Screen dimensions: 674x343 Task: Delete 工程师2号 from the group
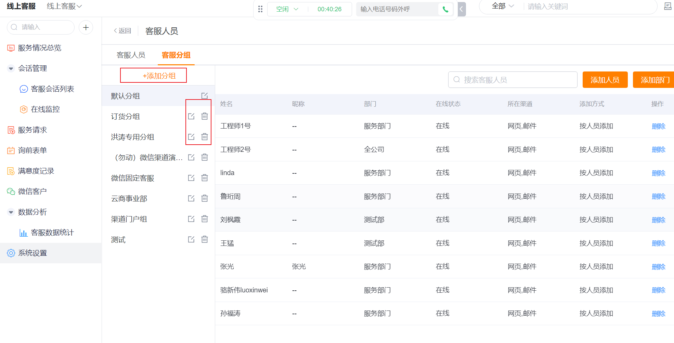[x=659, y=149]
